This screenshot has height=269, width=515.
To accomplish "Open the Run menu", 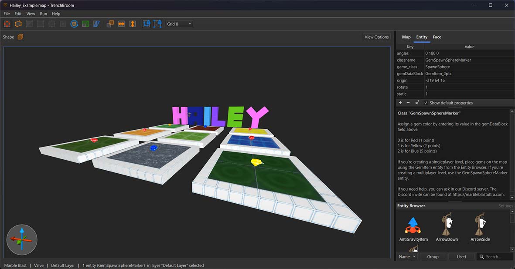I will (43, 13).
